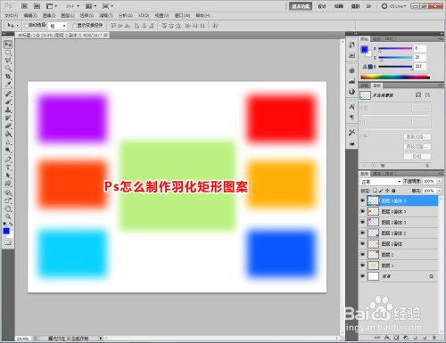Image resolution: width=446 pixels, height=343 pixels.
Task: Open the 窗口(W) menu
Action: coord(182,15)
